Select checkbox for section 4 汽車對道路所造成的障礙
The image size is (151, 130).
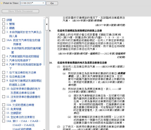[x=4, y=56]
